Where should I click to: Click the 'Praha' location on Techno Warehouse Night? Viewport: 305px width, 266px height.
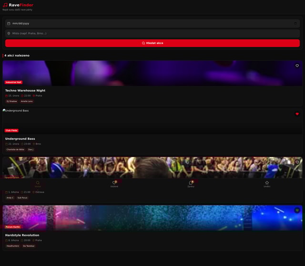[39, 96]
